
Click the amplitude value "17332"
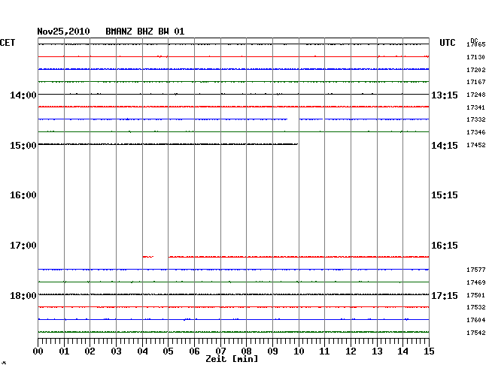click(x=476, y=119)
